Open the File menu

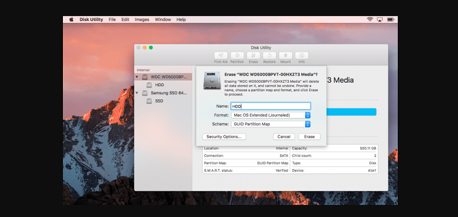pyautogui.click(x=112, y=19)
